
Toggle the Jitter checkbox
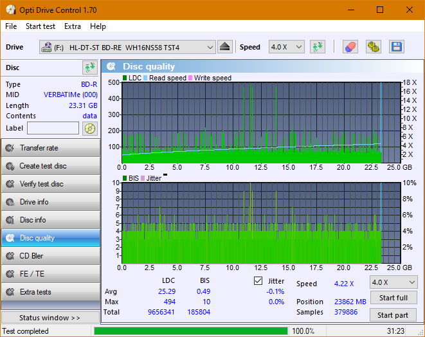pyautogui.click(x=258, y=281)
